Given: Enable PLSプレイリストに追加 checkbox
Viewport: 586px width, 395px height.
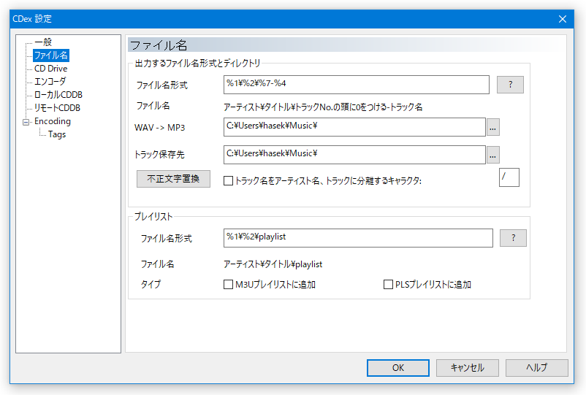Looking at the screenshot, I should pos(388,285).
